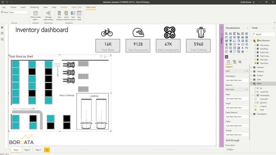This screenshot has height=155, width=276.
Task: Toggle Cross-report drill through switch
Action: coord(231,149)
